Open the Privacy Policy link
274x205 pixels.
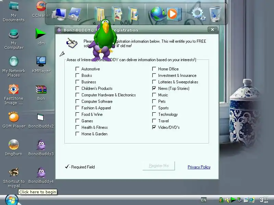pyautogui.click(x=199, y=167)
